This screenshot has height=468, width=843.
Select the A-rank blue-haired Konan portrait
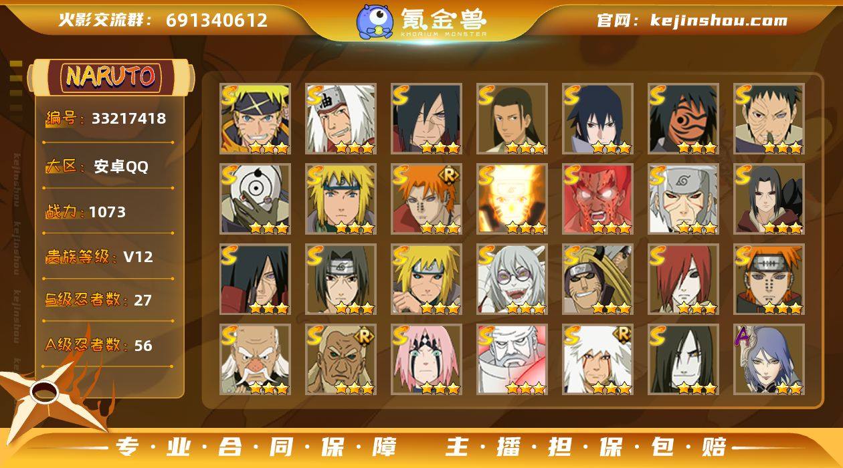click(x=769, y=360)
